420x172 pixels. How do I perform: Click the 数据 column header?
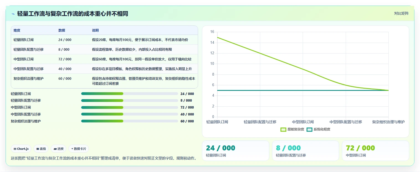click(x=62, y=30)
